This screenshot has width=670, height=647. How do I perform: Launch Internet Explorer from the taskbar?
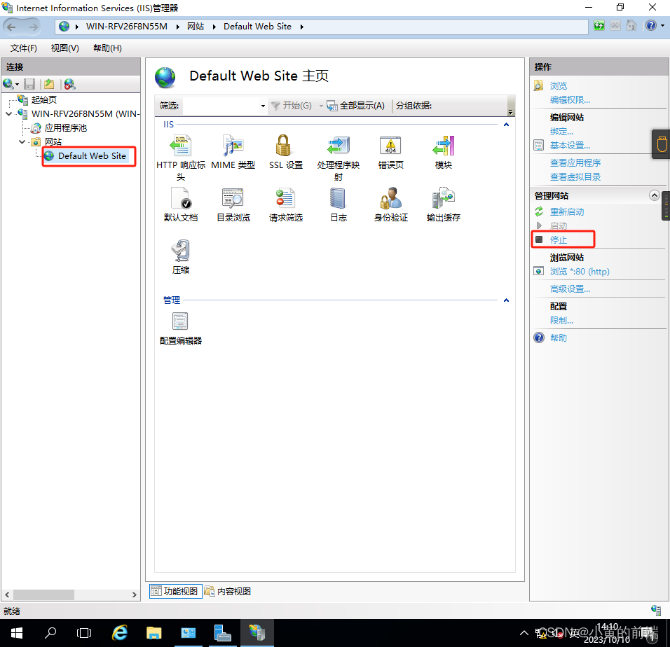[x=119, y=632]
